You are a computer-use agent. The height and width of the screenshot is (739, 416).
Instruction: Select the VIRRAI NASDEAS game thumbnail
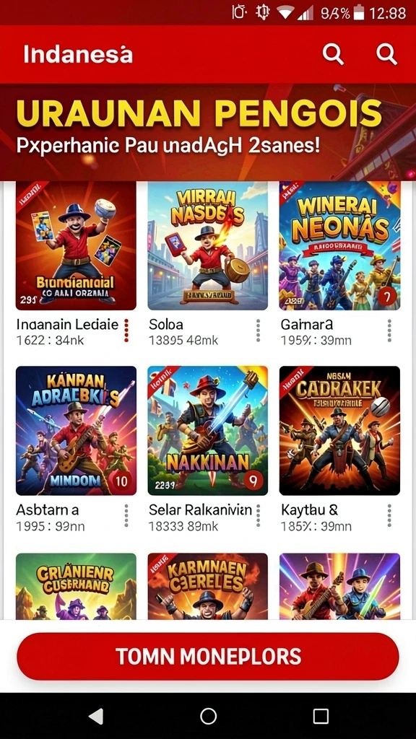[x=207, y=245]
